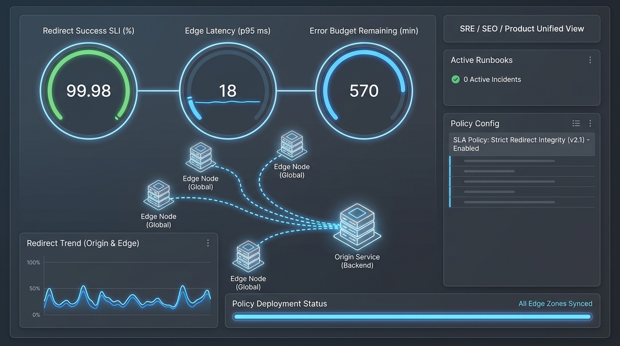Select the Edge Node icon directly below the latency gauge
This screenshot has height=346, width=620.
point(201,157)
